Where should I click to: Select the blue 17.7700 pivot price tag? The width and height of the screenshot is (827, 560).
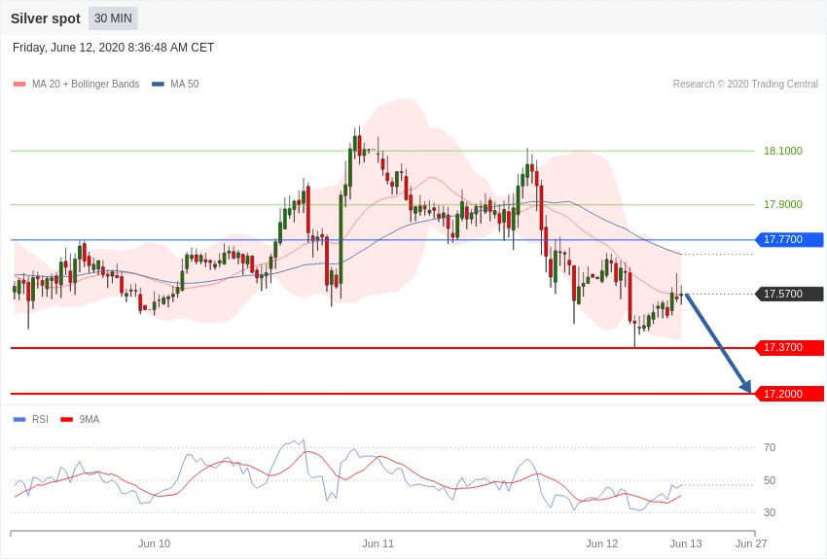(789, 240)
